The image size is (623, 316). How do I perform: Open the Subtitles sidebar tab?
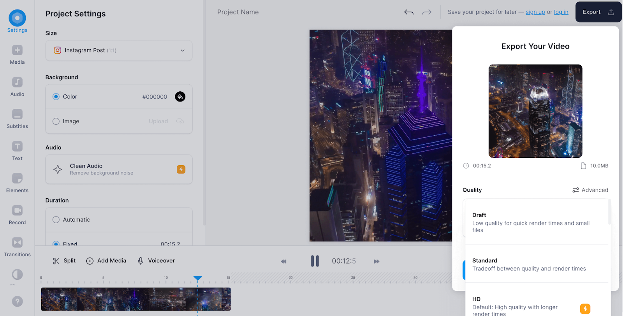click(x=17, y=119)
